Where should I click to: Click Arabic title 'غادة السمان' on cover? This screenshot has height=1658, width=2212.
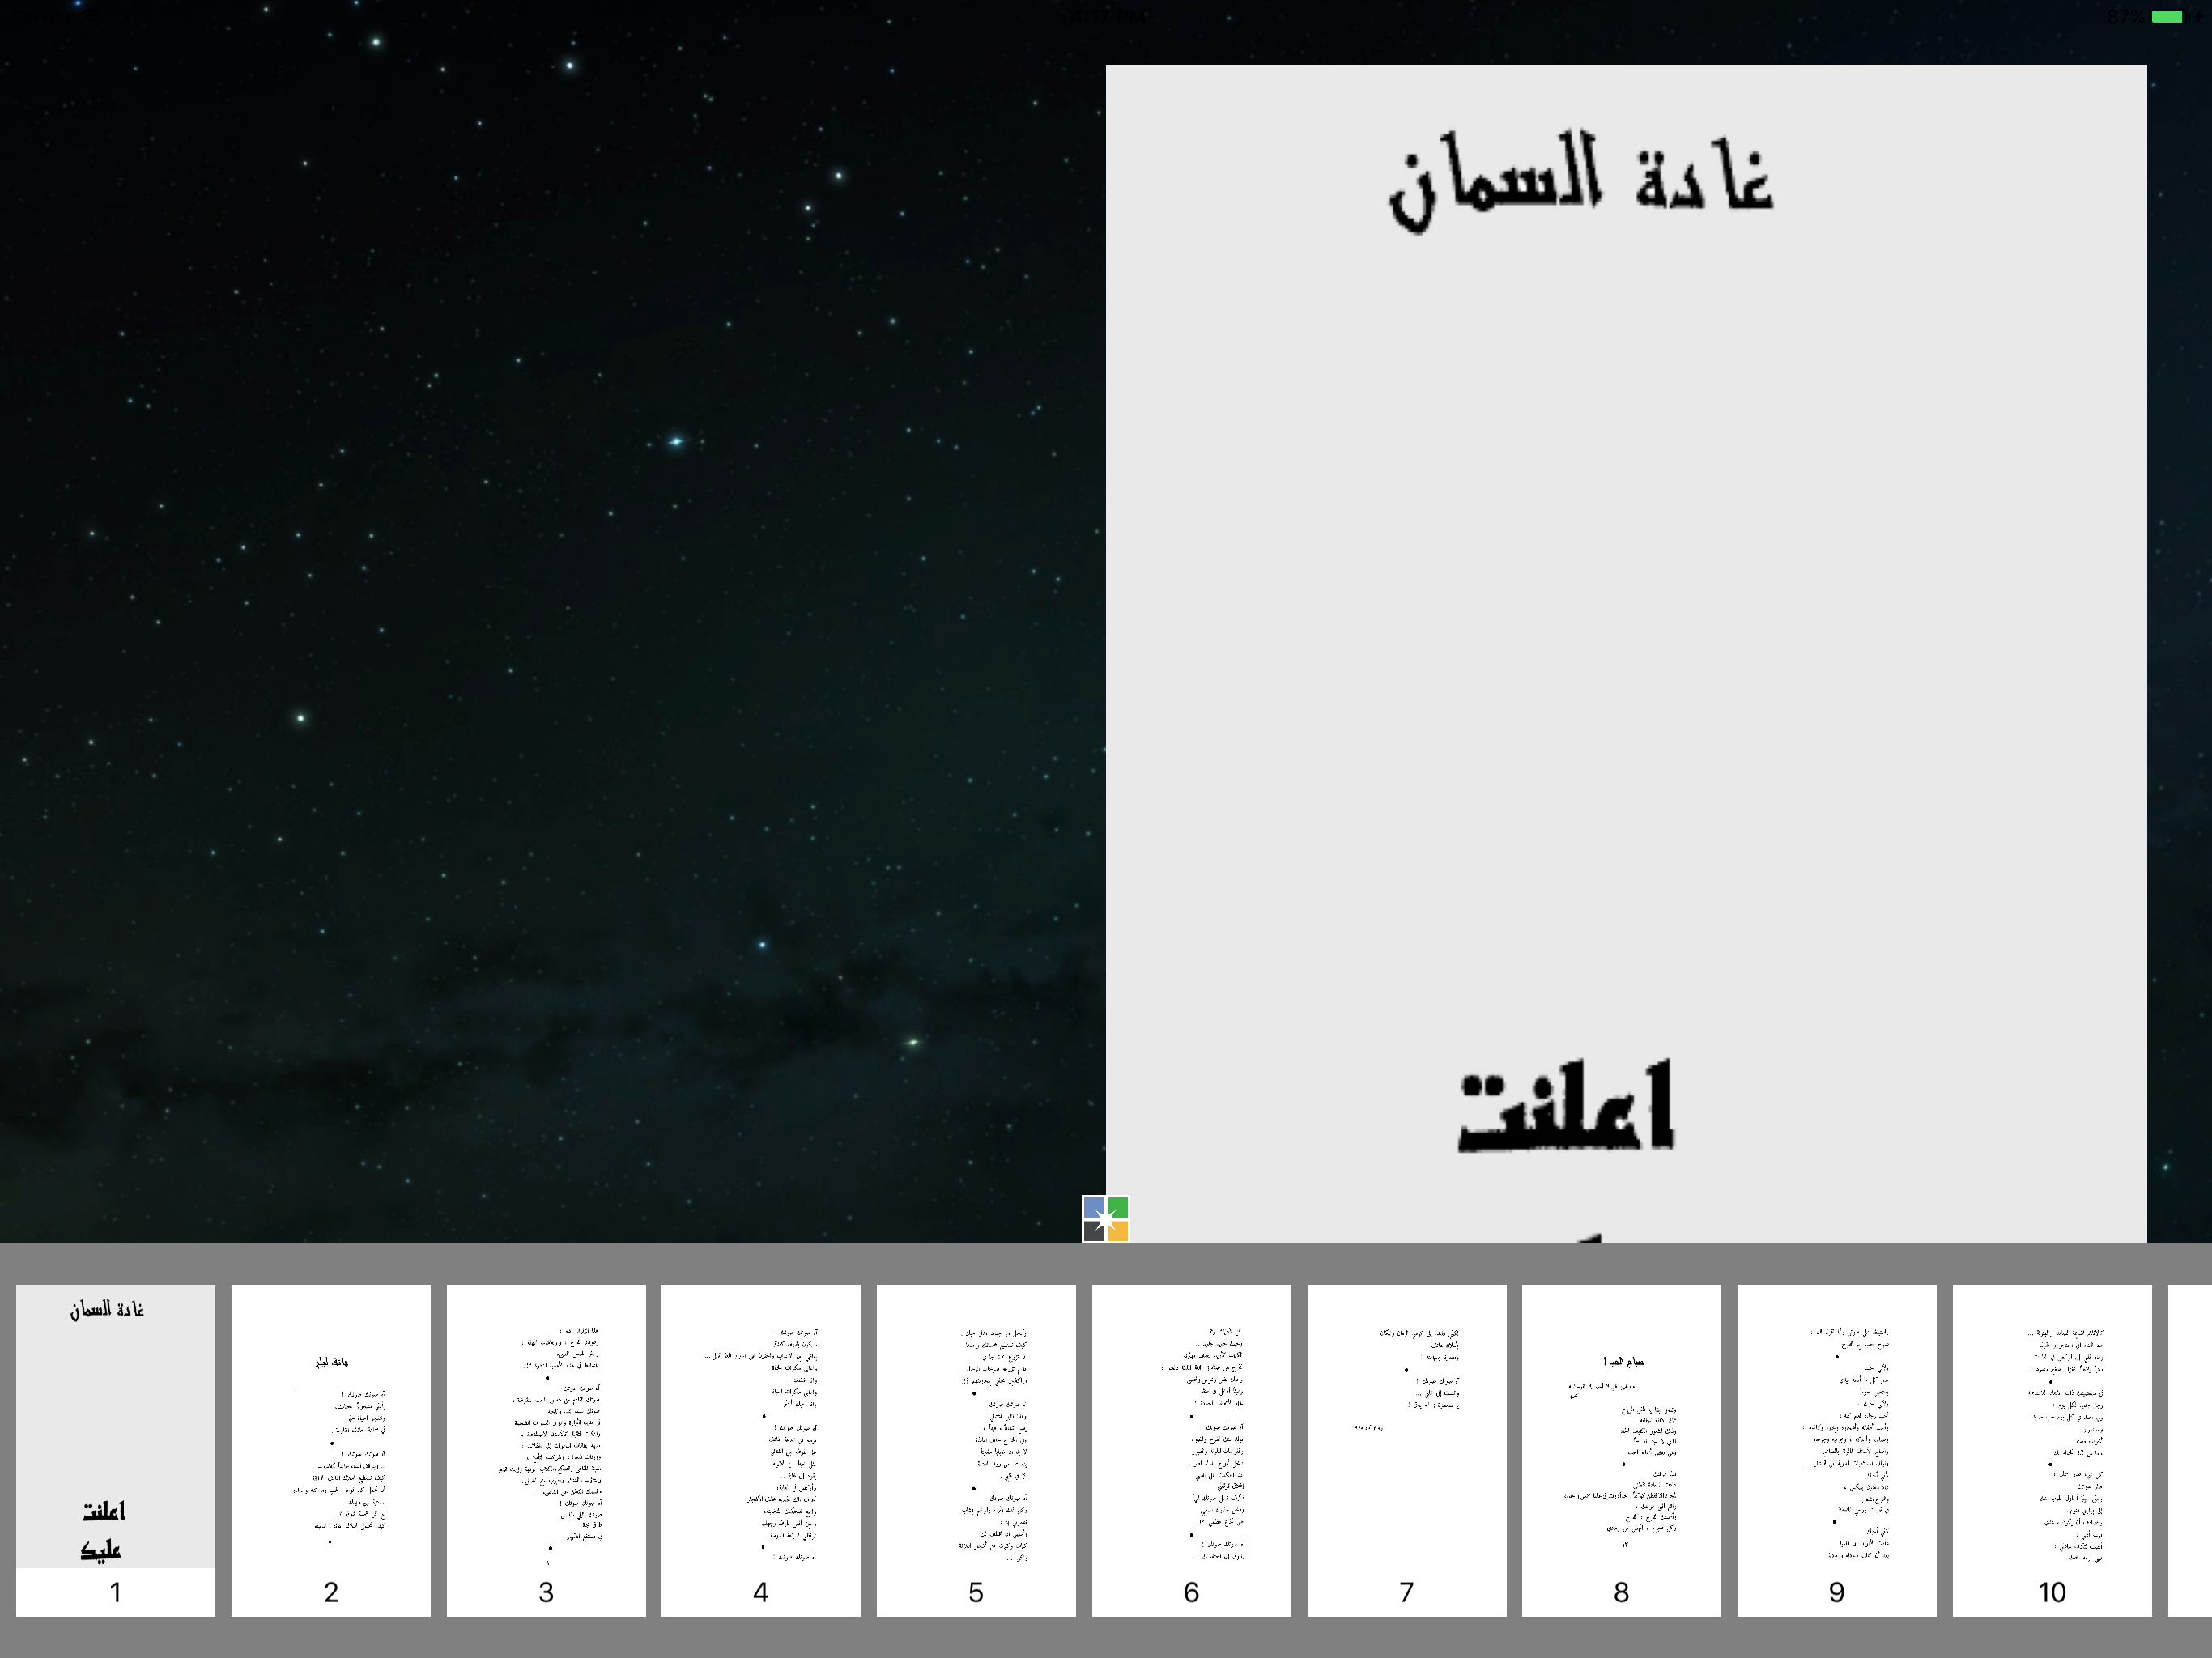(1581, 181)
